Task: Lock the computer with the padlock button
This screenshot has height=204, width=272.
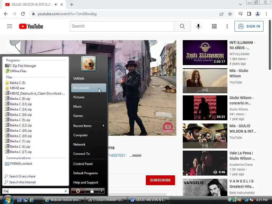Action: click(x=92, y=191)
